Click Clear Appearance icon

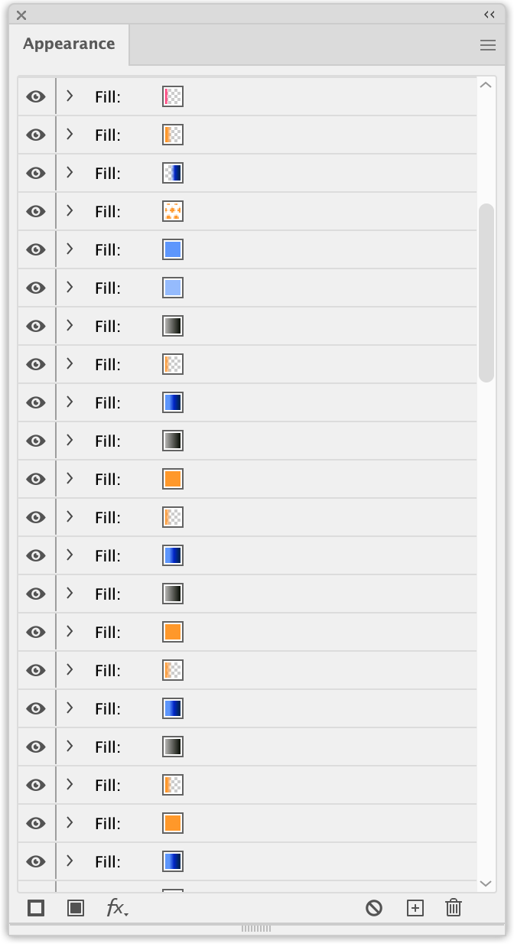tap(374, 908)
